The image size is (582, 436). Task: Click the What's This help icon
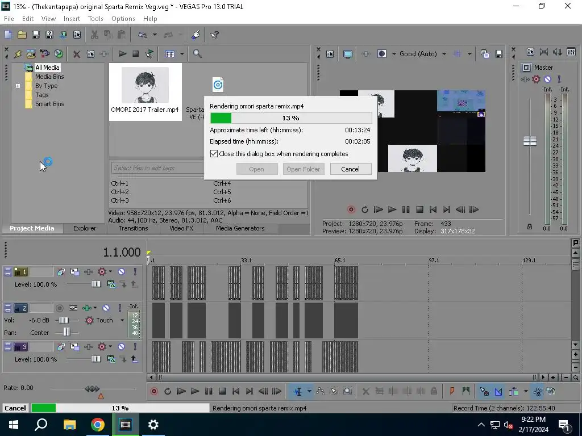click(214, 35)
